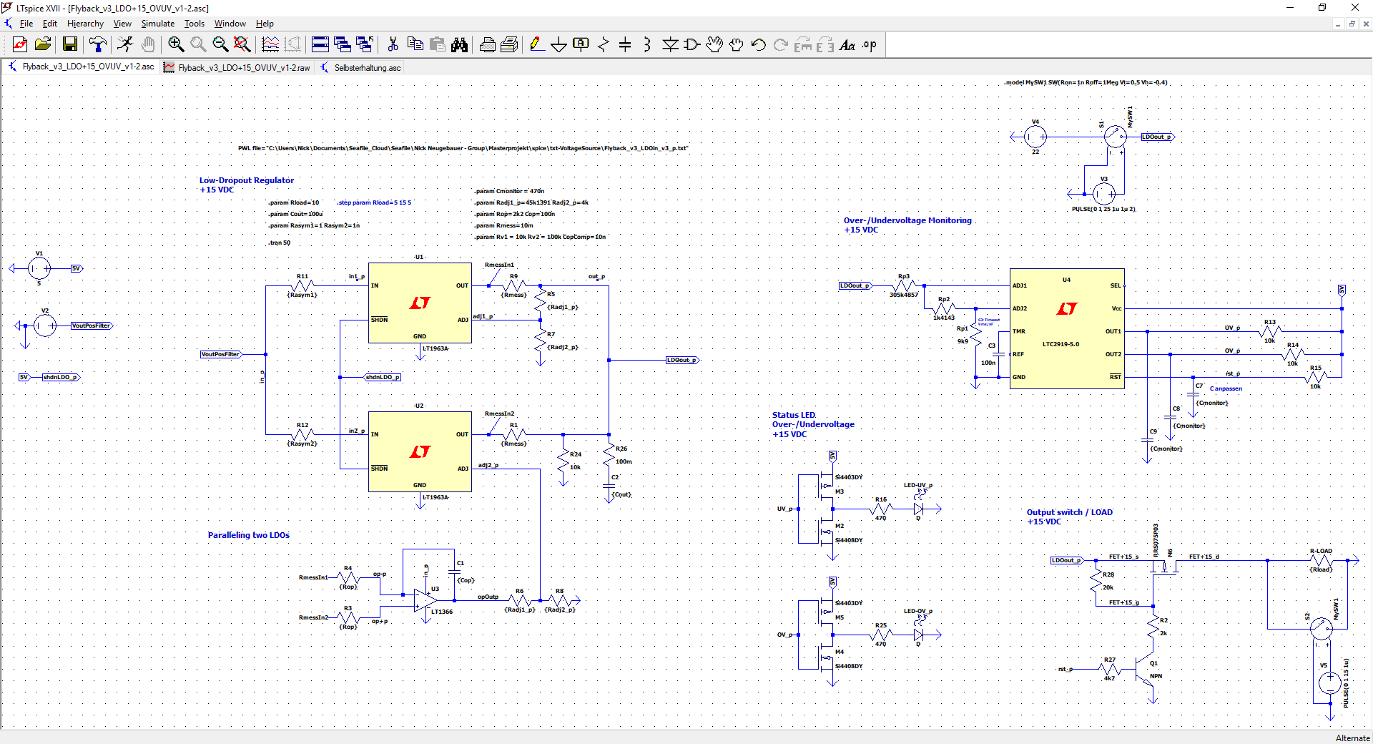Open the Help menu
The width and height of the screenshot is (1373, 744).
pyautogui.click(x=265, y=24)
